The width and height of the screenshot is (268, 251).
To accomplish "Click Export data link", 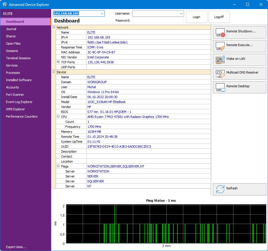I will 16,247.
